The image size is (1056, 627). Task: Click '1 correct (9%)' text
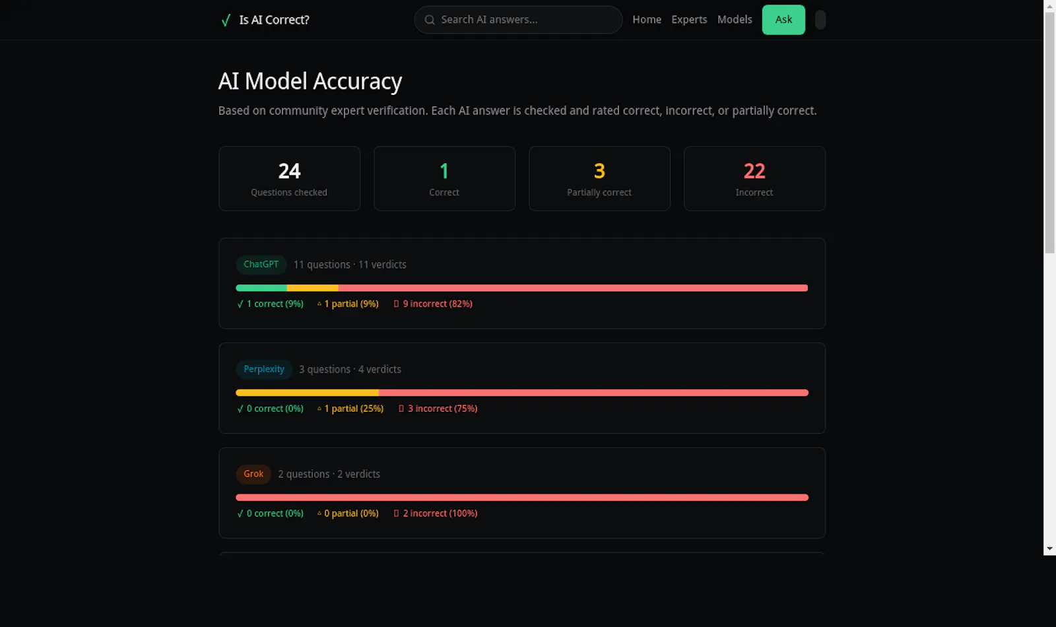tap(275, 304)
